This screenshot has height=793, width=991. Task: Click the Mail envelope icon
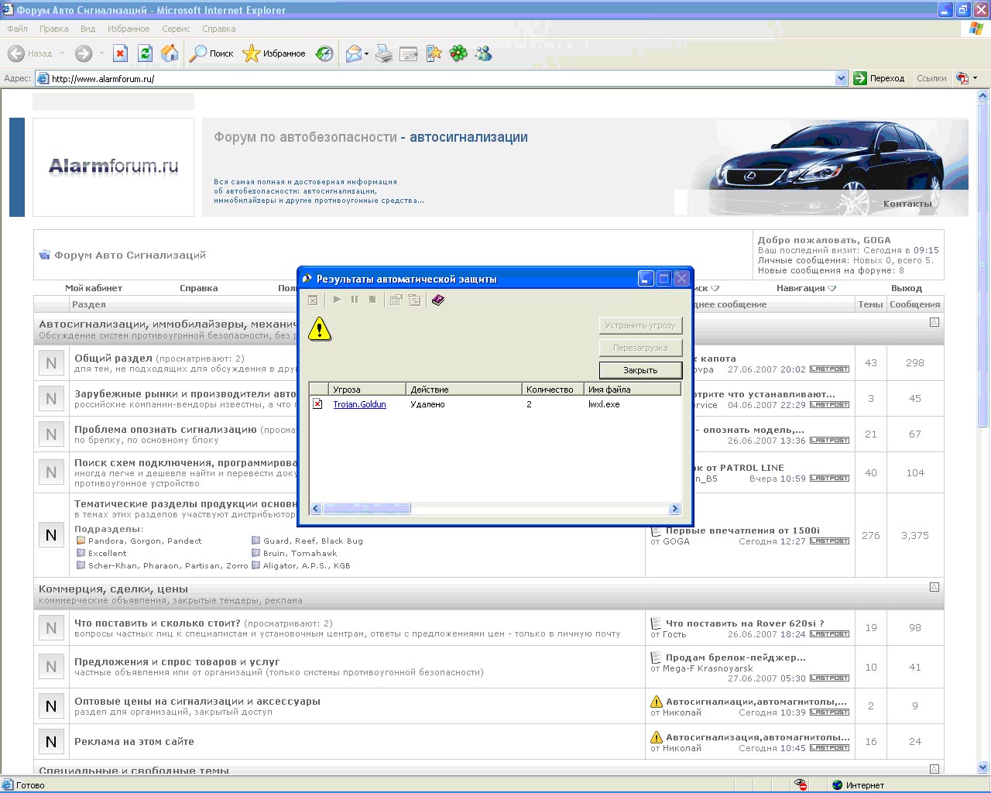354,53
